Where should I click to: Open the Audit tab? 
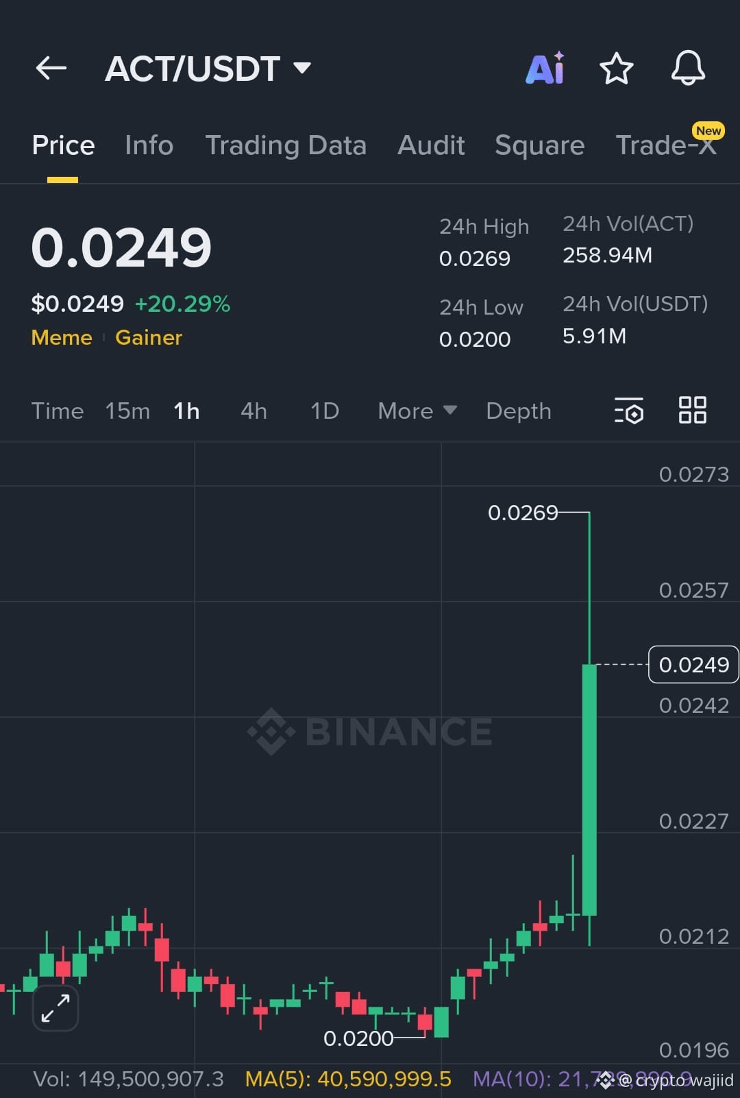click(431, 145)
